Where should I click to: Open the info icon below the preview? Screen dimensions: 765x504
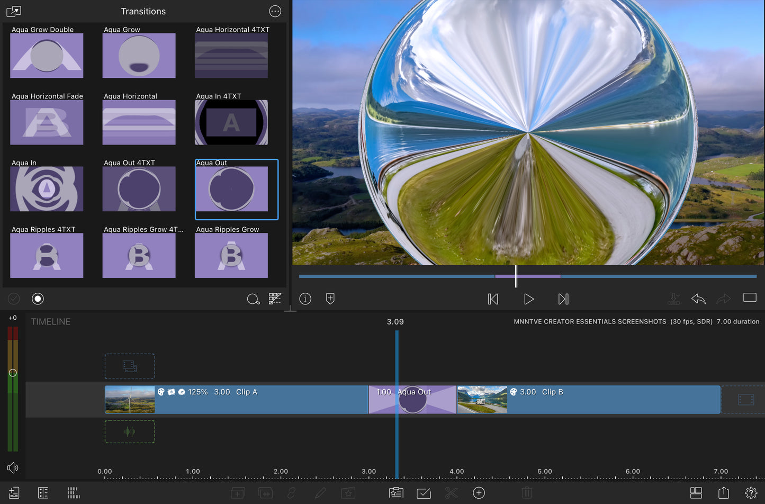click(x=305, y=299)
